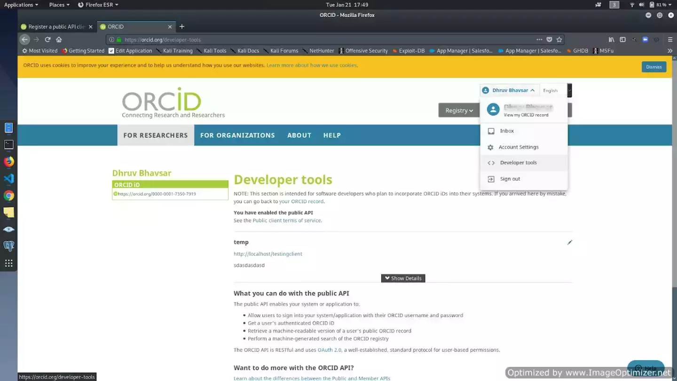677x381 pixels.
Task: Open the workspace indicator showing 3
Action: (x=614, y=5)
